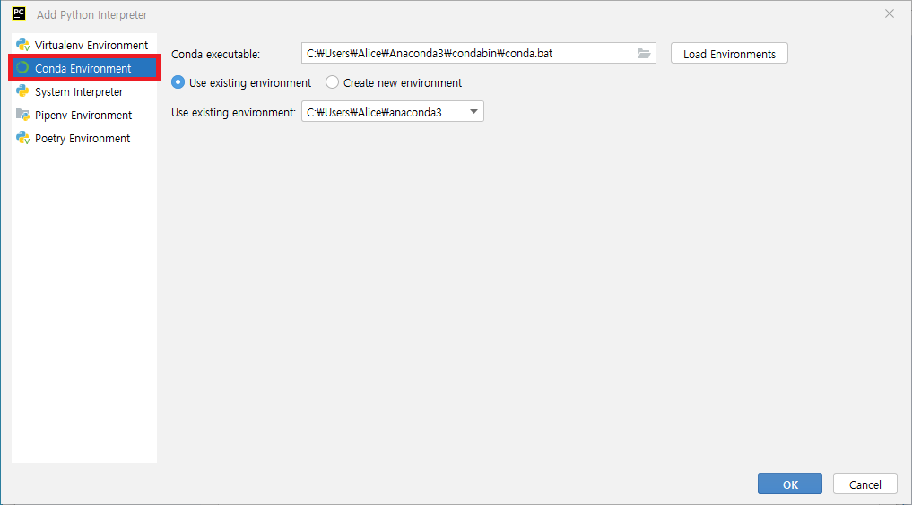The image size is (912, 505).
Task: Close the Add Python Interpreter dialog
Action: (890, 14)
